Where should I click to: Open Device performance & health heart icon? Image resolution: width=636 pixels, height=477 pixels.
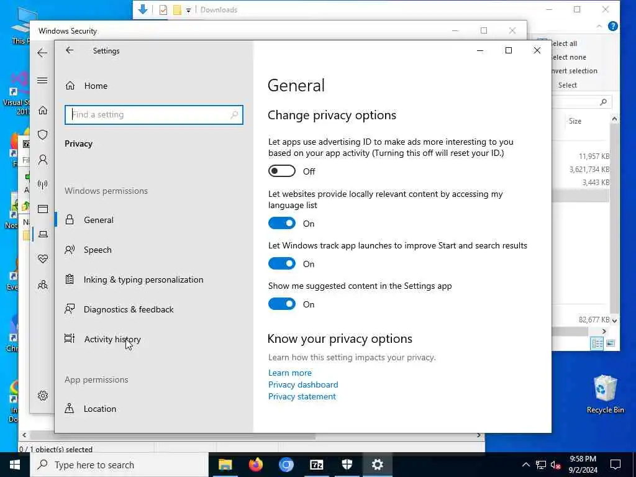(43, 259)
